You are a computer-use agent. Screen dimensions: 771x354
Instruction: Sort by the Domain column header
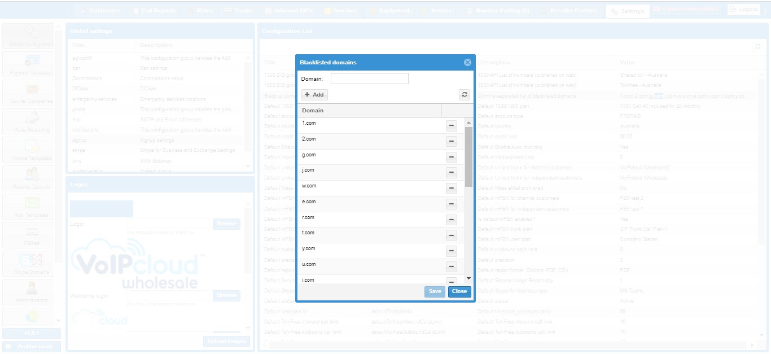click(x=369, y=111)
